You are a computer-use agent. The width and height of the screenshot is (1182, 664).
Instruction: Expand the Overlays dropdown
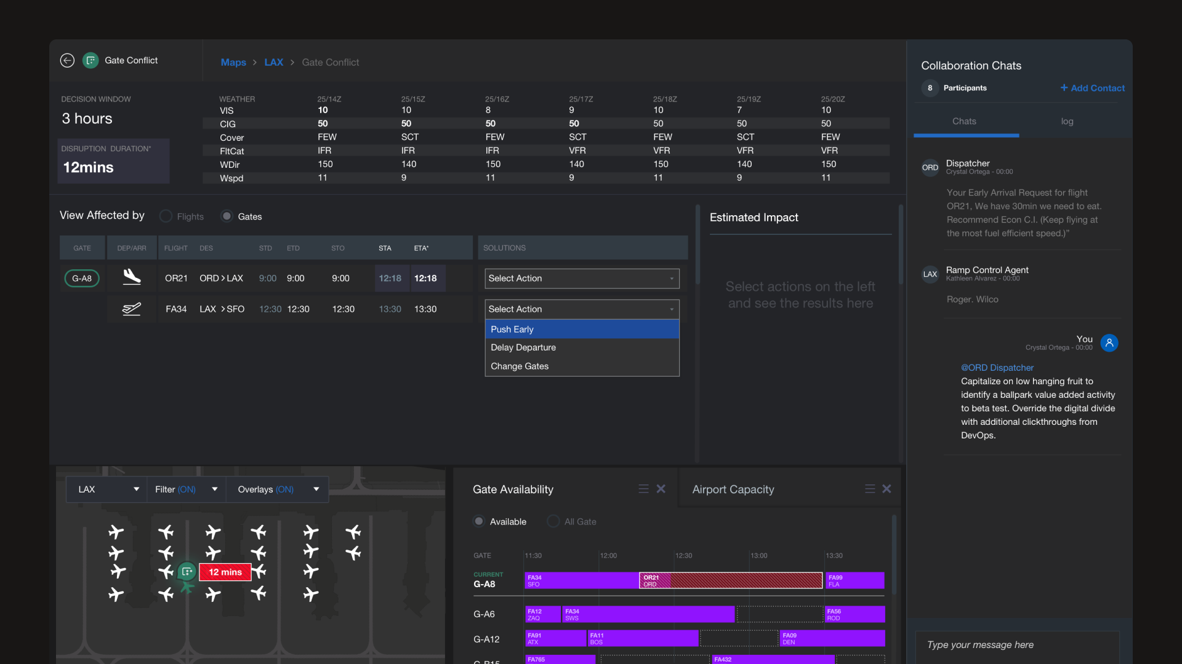point(278,489)
